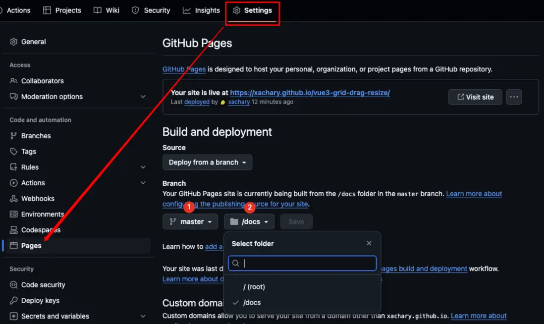Viewport: 544px width, 324px height.
Task: Click the General gear icon in sidebar
Action: pos(14,42)
